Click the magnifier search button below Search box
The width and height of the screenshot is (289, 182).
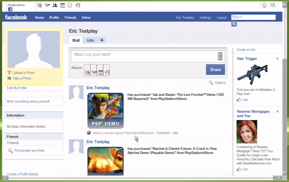coord(234,24)
